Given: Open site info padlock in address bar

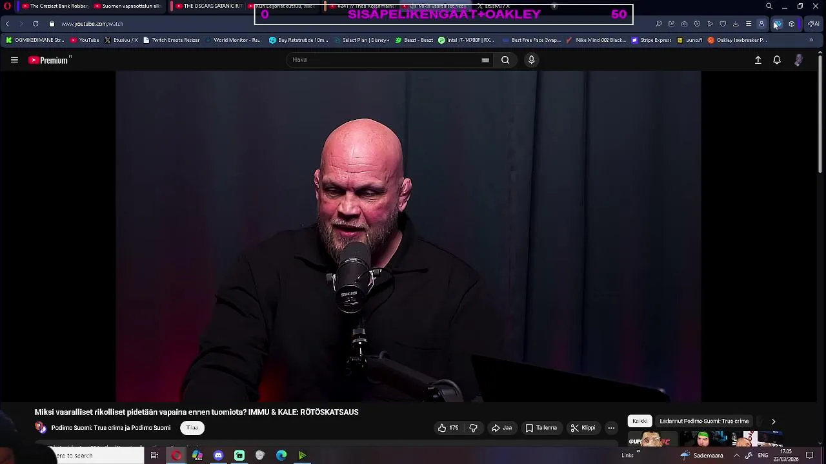Looking at the screenshot, I should point(52,24).
